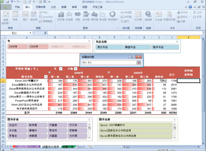The height and width of the screenshot is (151, 206).
Task: Insert a Hyperlink
Action: click(x=148, y=16)
